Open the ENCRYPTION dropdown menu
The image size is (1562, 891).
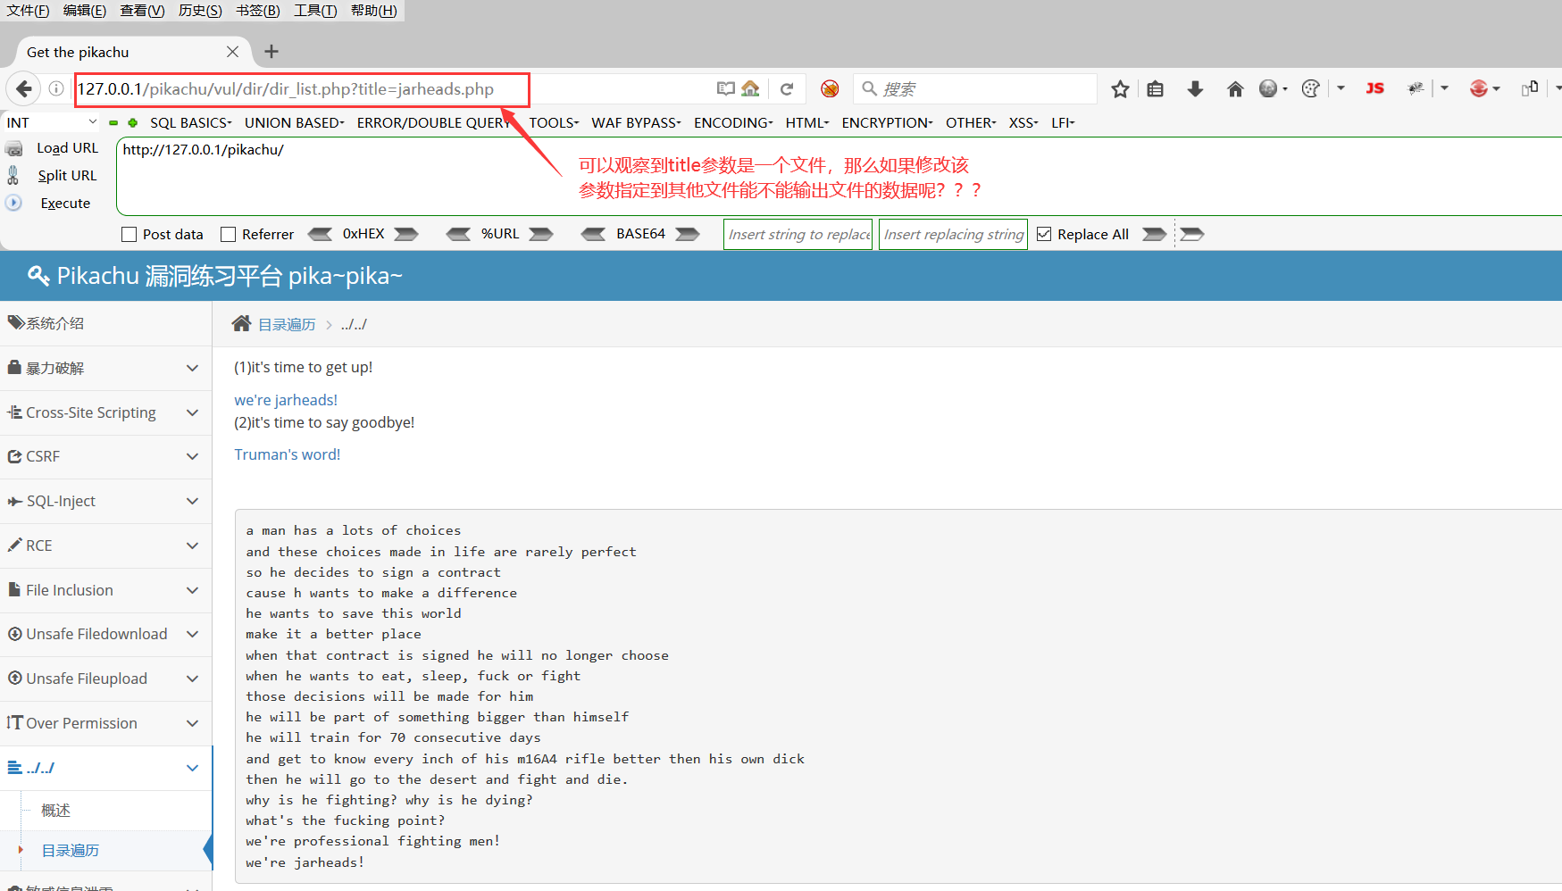pos(887,122)
